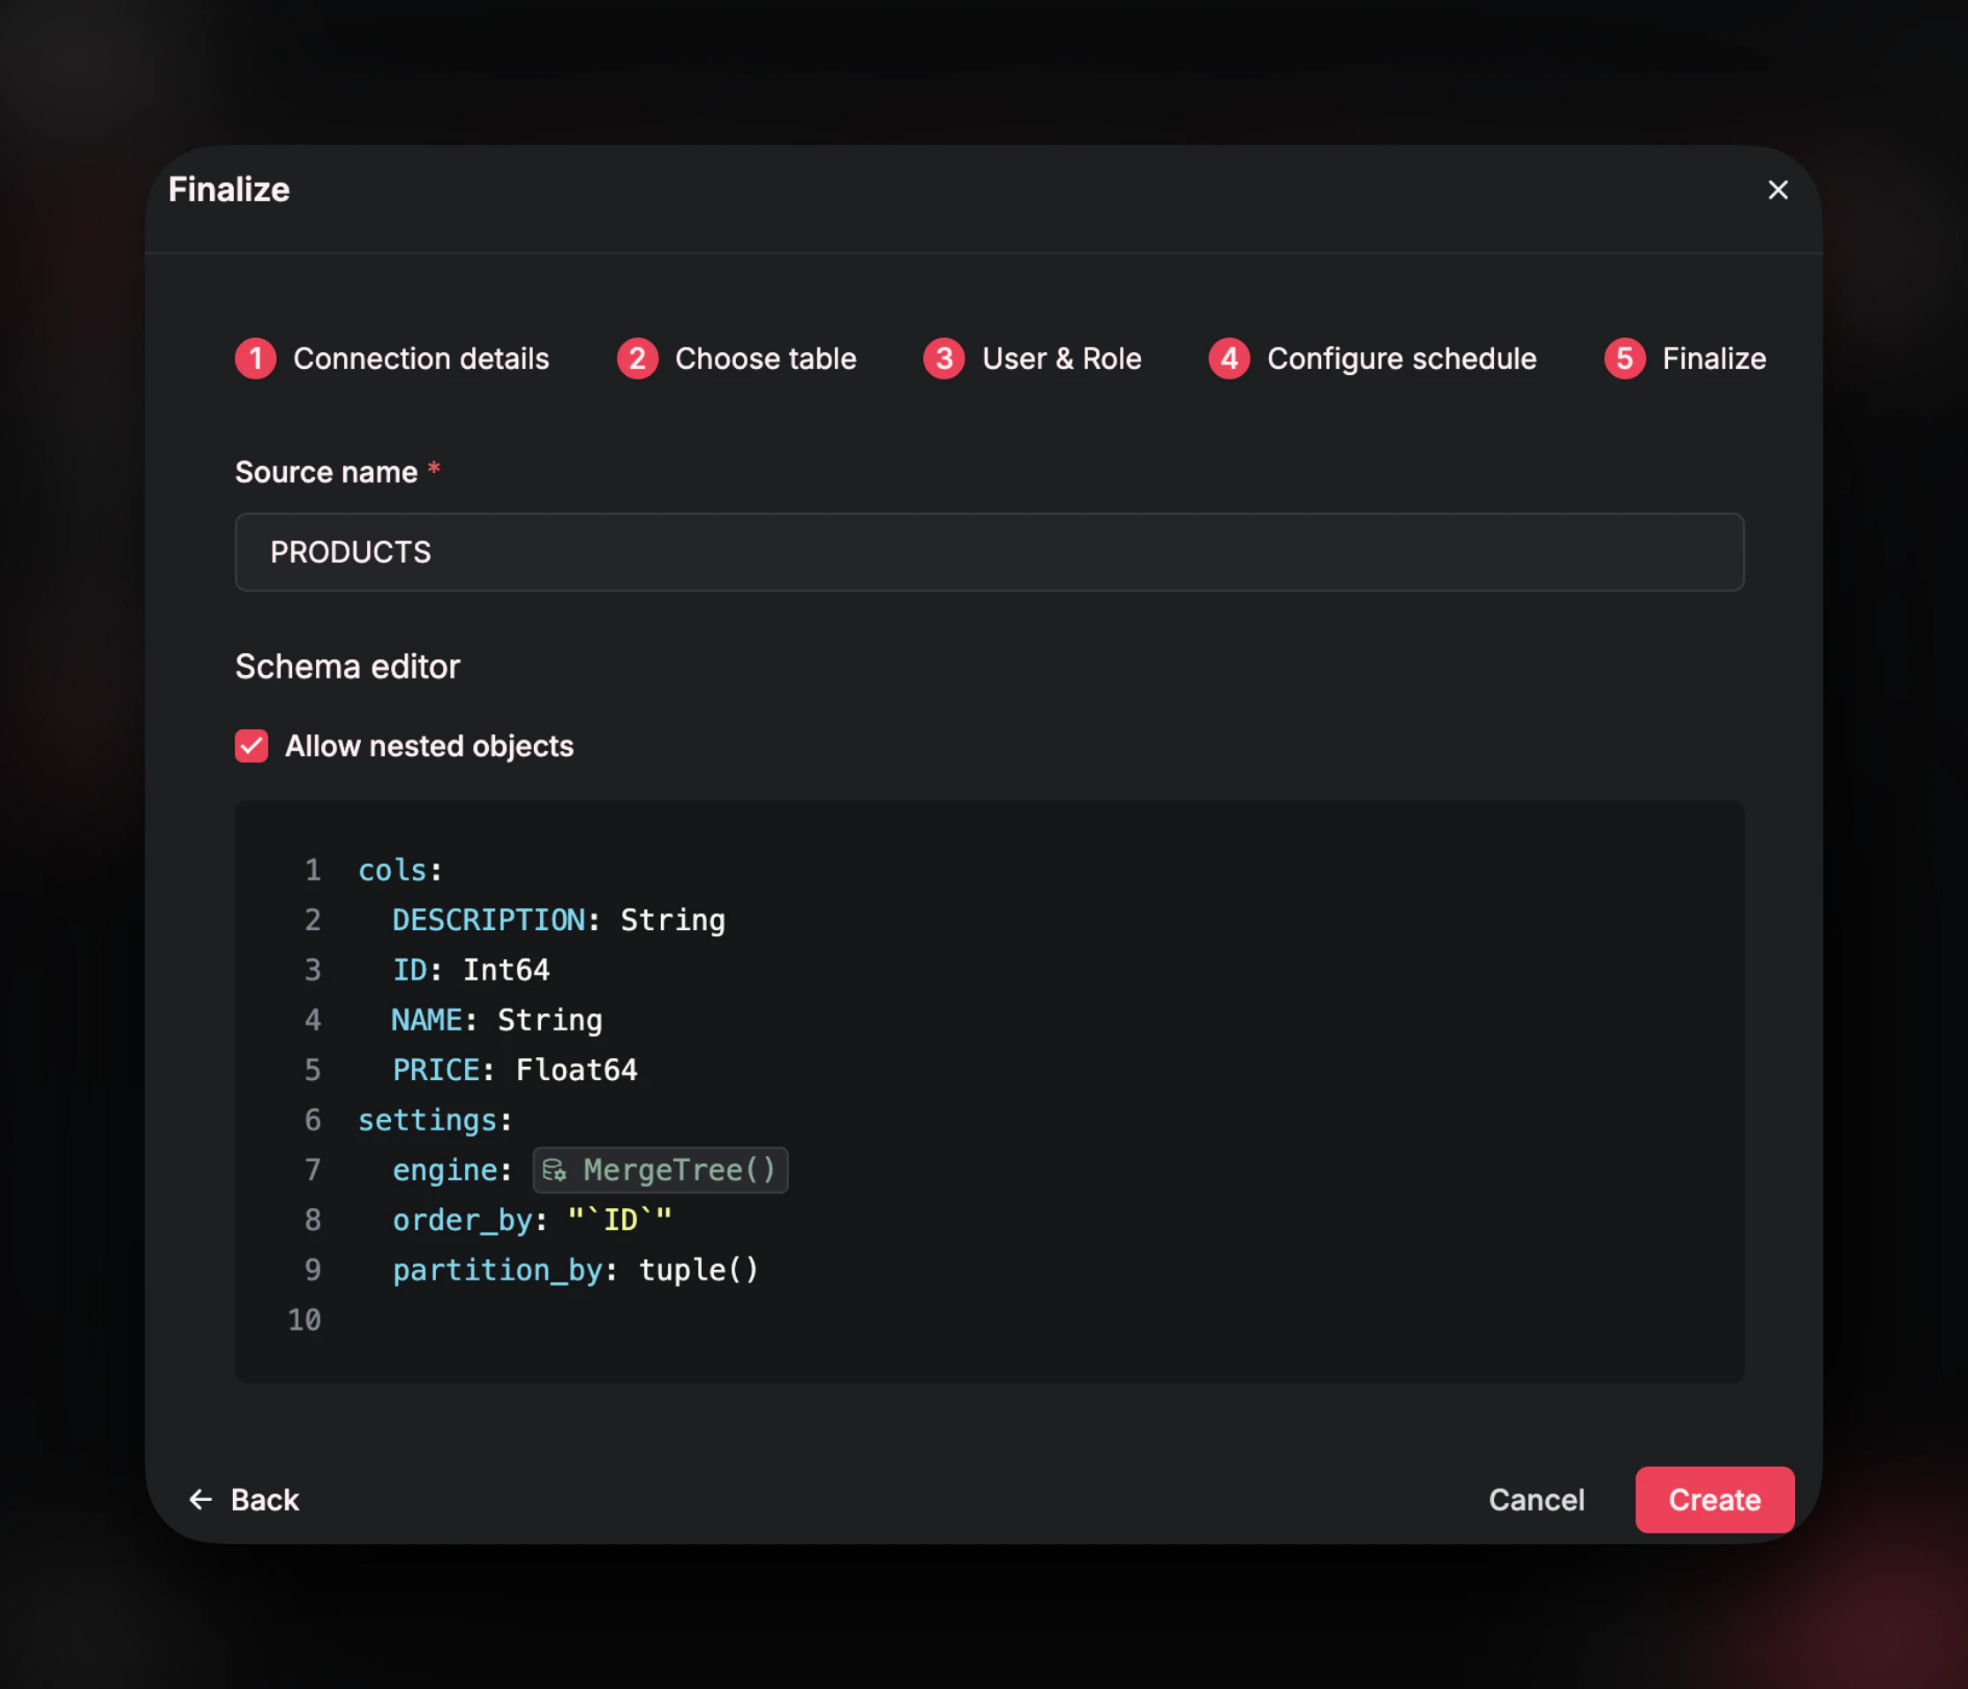Click step 1 circle icon
The image size is (1968, 1689).
pyautogui.click(x=256, y=358)
